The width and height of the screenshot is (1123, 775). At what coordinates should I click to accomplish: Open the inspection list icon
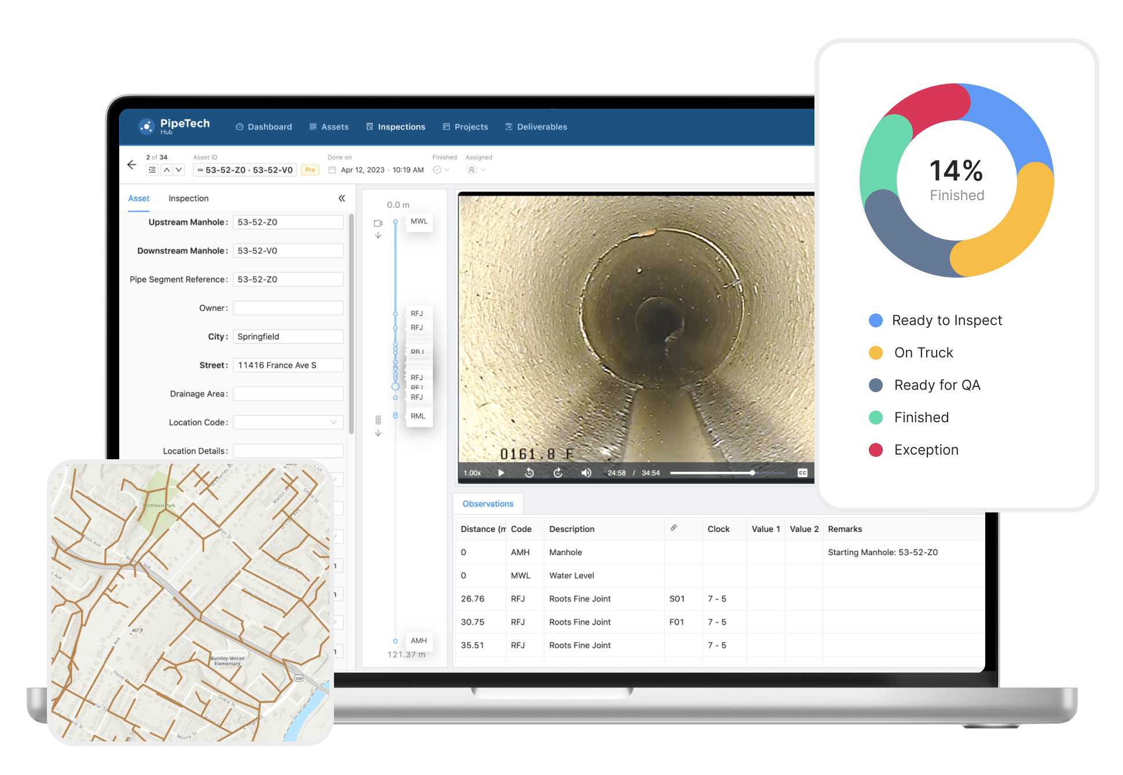(x=152, y=170)
